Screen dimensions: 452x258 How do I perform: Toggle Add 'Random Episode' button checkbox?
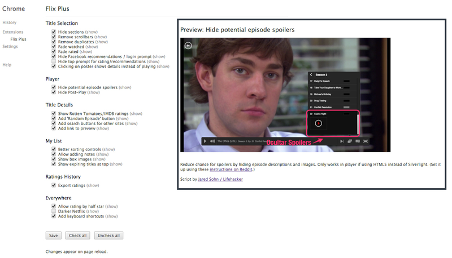click(x=54, y=118)
